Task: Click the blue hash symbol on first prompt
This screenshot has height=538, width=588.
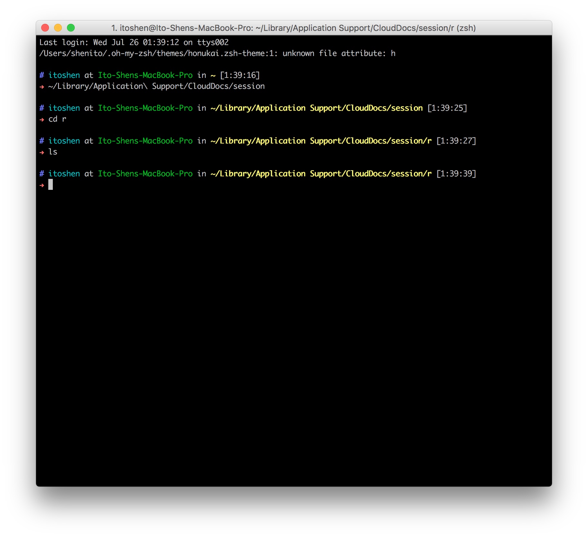Action: pyautogui.click(x=42, y=75)
